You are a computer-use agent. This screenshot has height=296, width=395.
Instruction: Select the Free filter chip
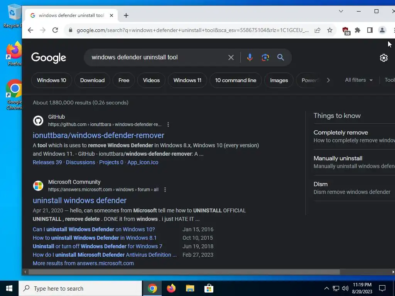click(x=124, y=80)
